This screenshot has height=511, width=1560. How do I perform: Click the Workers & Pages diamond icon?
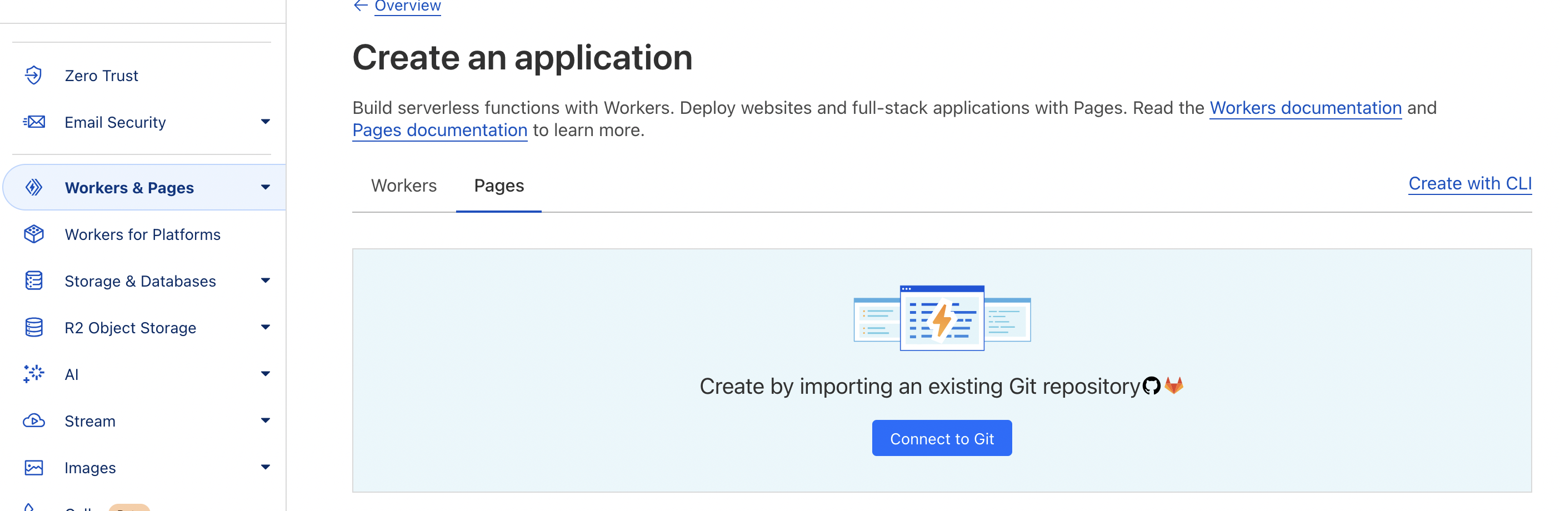(x=34, y=188)
